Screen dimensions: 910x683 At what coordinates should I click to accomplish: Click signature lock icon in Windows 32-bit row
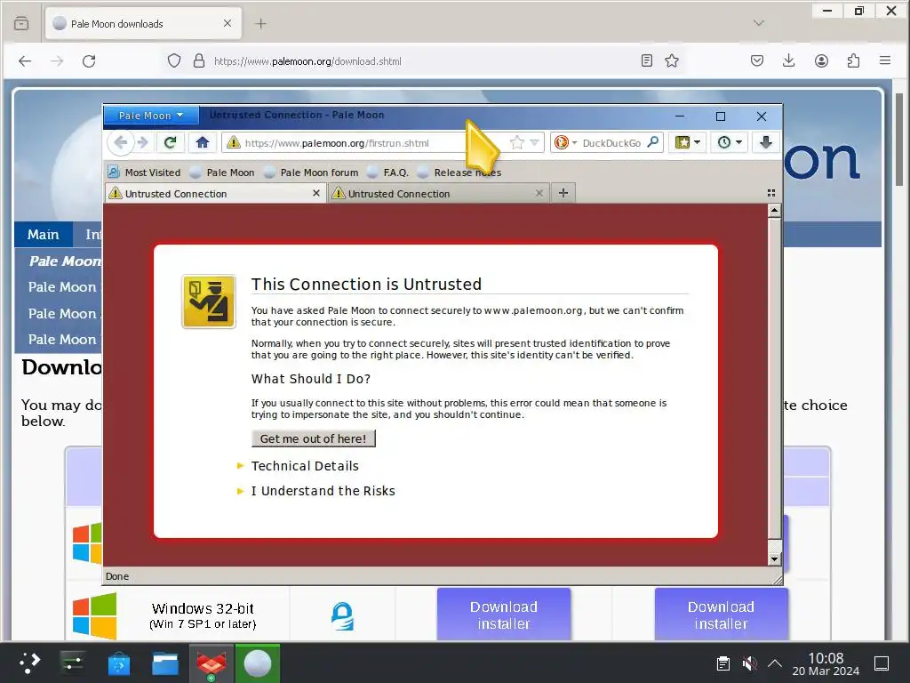[x=342, y=616]
